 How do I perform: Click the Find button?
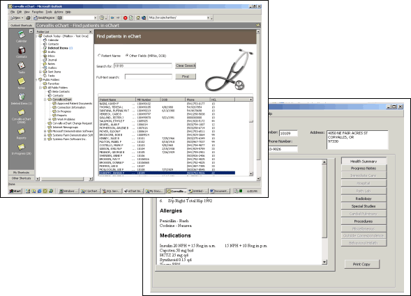coord(186,77)
